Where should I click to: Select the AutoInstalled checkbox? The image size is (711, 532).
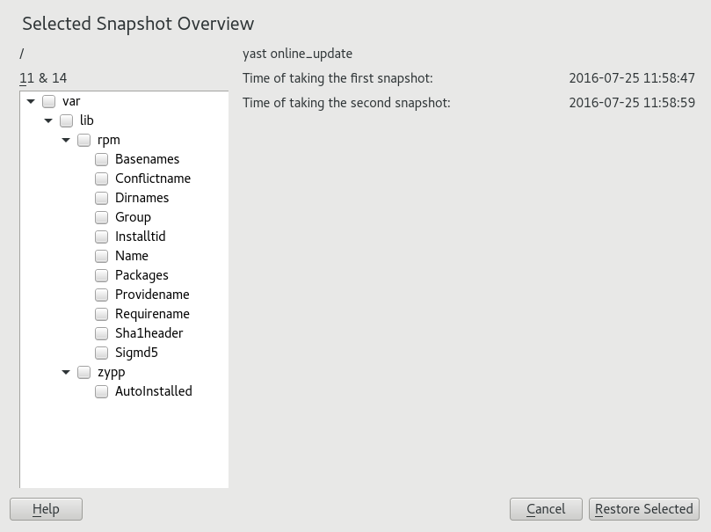pyautogui.click(x=102, y=391)
